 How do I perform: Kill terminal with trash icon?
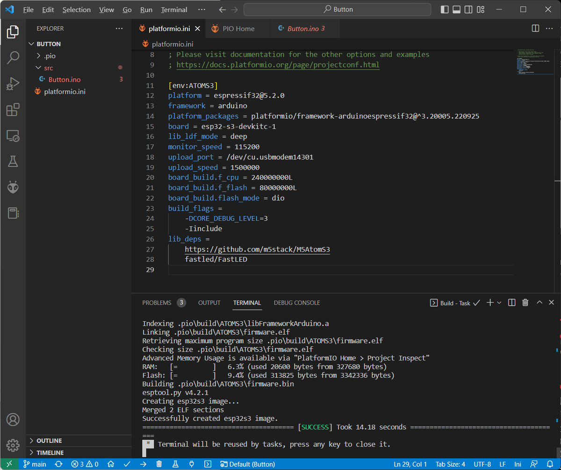click(x=525, y=303)
